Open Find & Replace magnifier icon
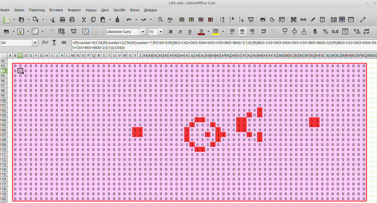 pyautogui.click(x=160, y=20)
